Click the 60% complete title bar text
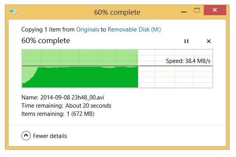Viewport: 236px width, 157px height. (117, 12)
